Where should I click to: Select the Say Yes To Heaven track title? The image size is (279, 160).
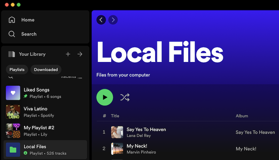point(146,129)
